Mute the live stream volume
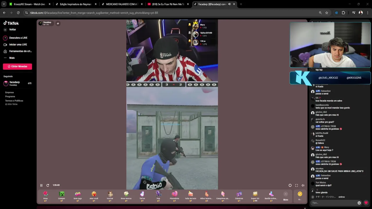372x209 pixels. pyautogui.click(x=303, y=185)
